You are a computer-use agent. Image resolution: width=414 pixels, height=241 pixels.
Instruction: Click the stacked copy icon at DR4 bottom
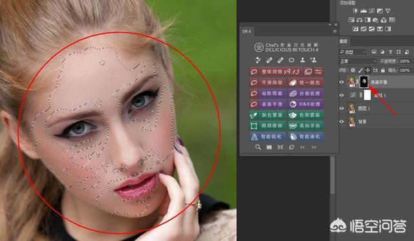[x=292, y=147]
